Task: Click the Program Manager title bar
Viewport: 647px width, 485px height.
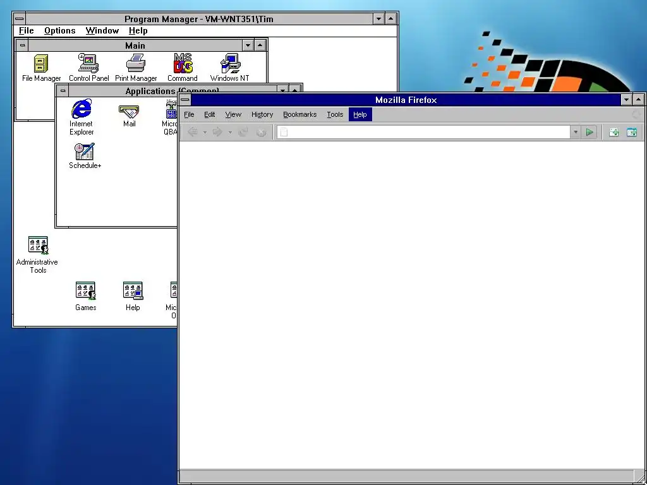Action: [x=199, y=19]
